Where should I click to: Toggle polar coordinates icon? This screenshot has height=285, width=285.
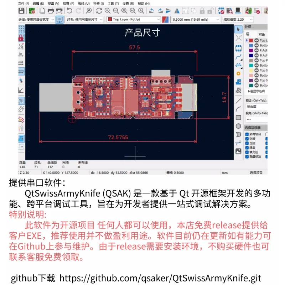pos(21,46)
